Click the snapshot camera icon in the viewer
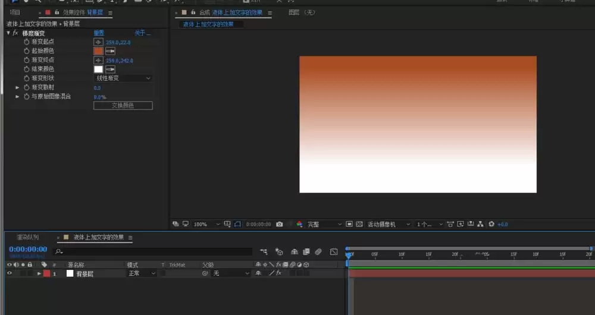 [279, 224]
